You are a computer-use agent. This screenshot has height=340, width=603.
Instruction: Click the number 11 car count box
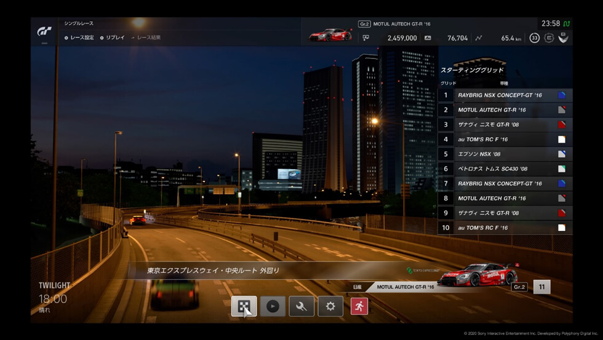point(542,287)
